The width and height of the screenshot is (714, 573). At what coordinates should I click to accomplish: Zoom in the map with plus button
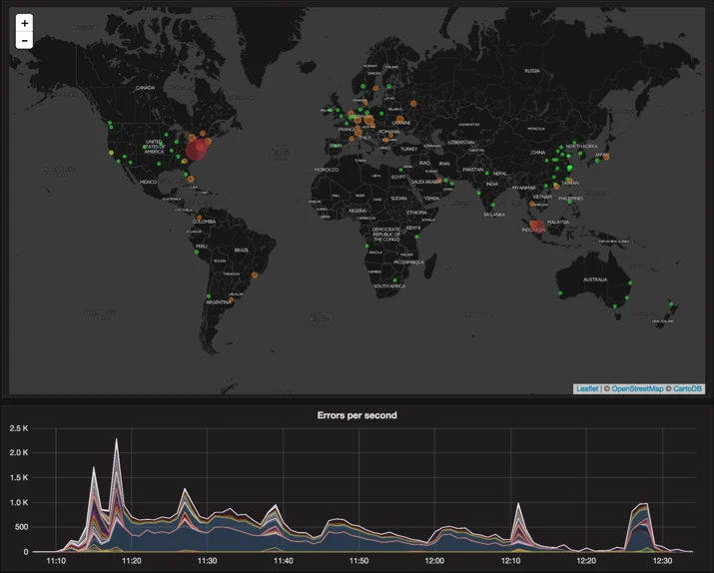coord(25,23)
